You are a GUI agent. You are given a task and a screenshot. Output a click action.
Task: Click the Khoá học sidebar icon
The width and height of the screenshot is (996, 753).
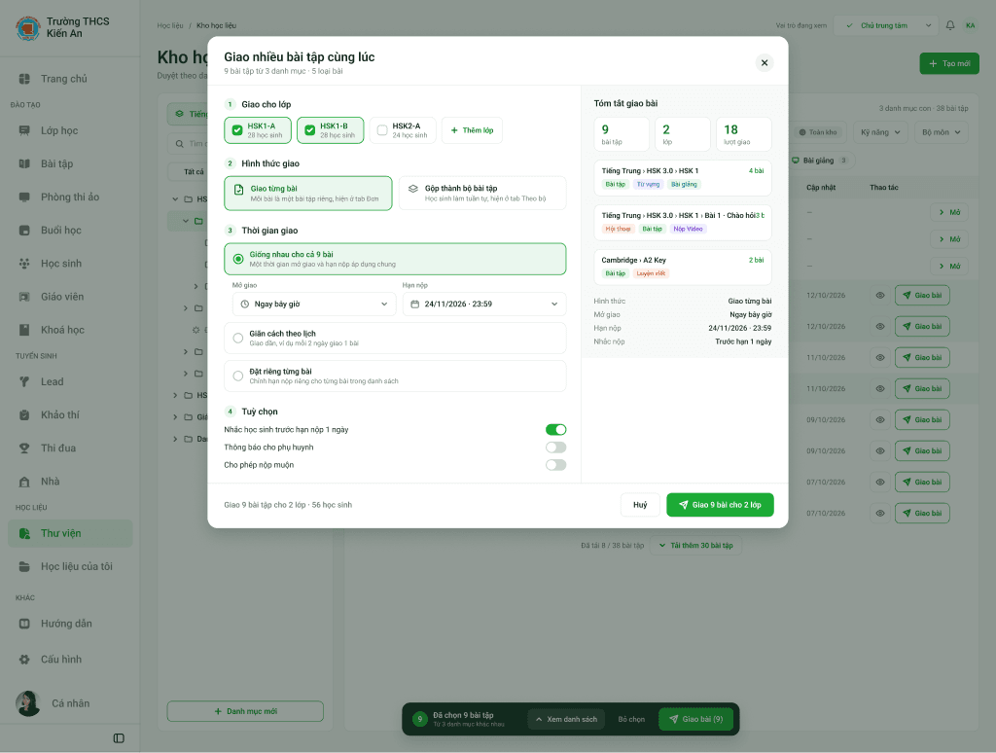[x=24, y=330]
